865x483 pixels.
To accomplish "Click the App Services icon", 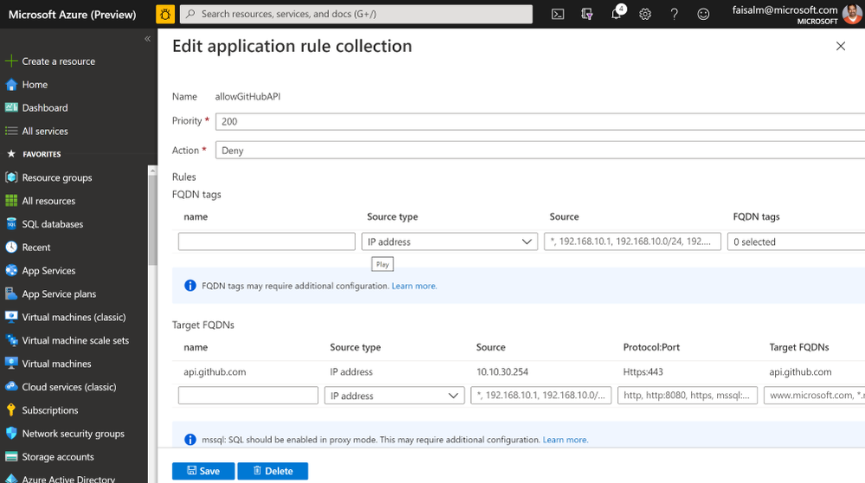I will click(11, 270).
